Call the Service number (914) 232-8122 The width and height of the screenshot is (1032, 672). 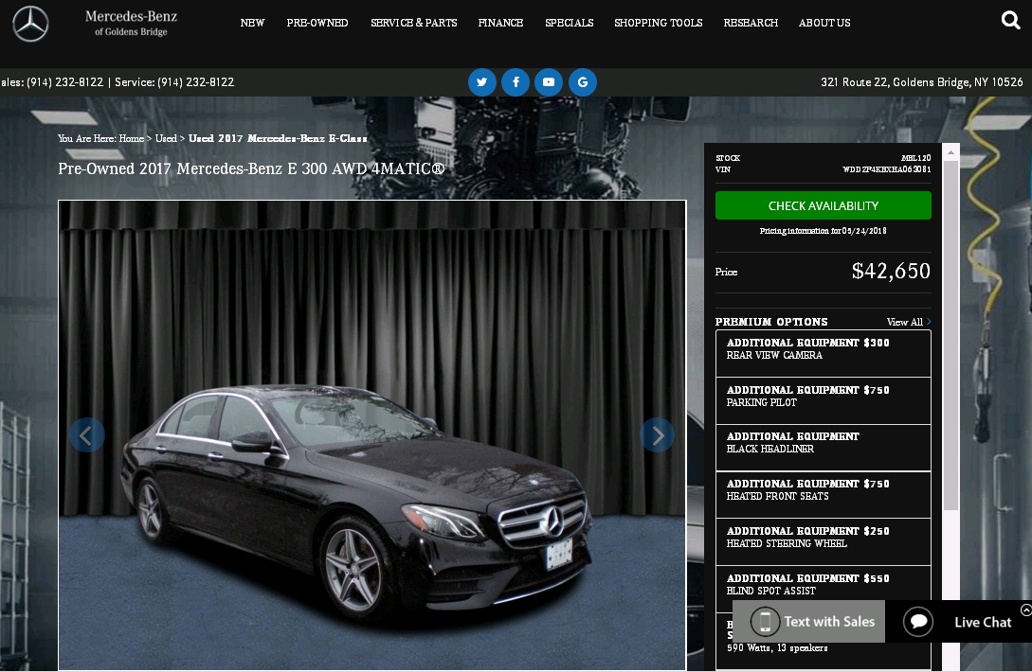pos(174,82)
